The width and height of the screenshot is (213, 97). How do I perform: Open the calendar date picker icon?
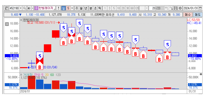click(200, 8)
